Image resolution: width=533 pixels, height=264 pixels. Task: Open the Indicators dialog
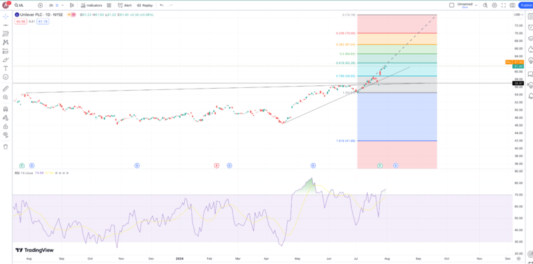click(x=91, y=5)
